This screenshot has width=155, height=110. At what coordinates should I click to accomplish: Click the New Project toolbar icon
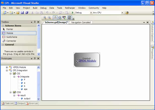[5, 13]
